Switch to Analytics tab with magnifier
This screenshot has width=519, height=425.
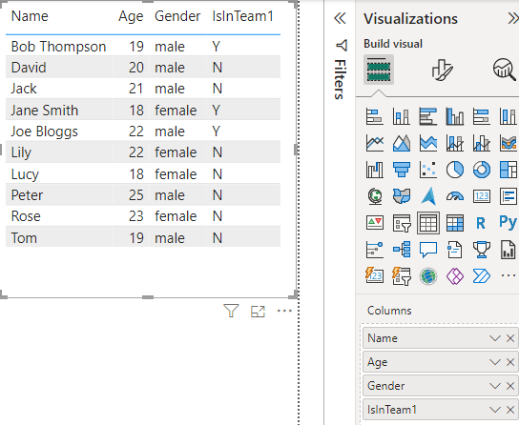coord(504,70)
